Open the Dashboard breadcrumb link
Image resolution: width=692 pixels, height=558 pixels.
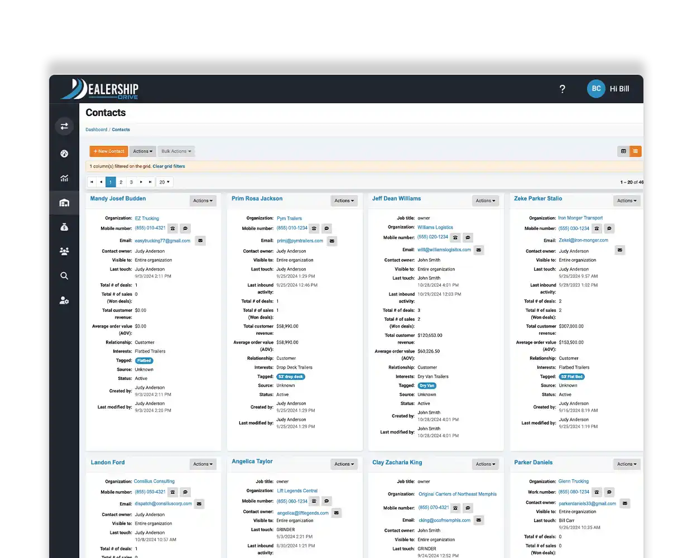(x=96, y=129)
